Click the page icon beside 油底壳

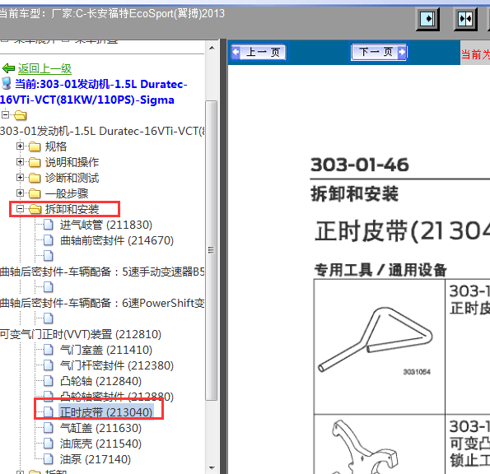(48, 443)
